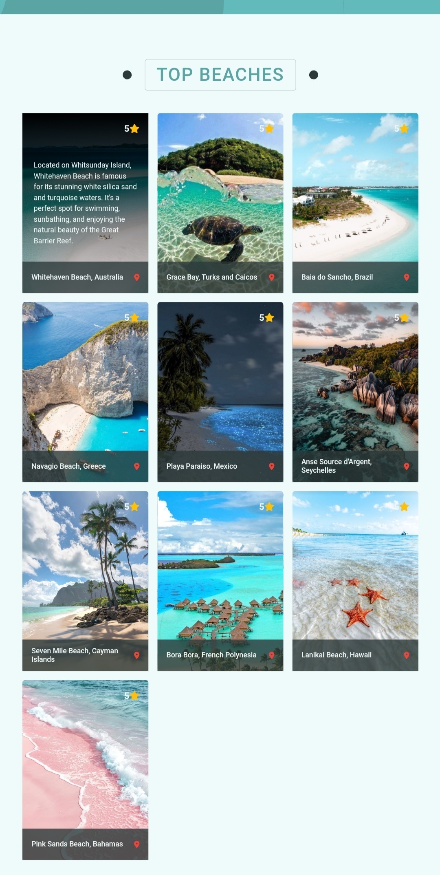
Task: Open the Bora Bora location pin
Action: pyautogui.click(x=272, y=655)
